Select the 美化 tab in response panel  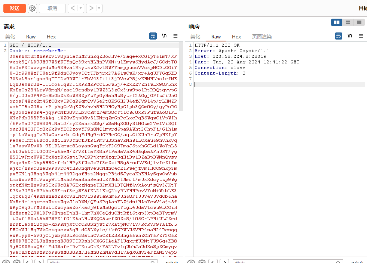[195, 37]
